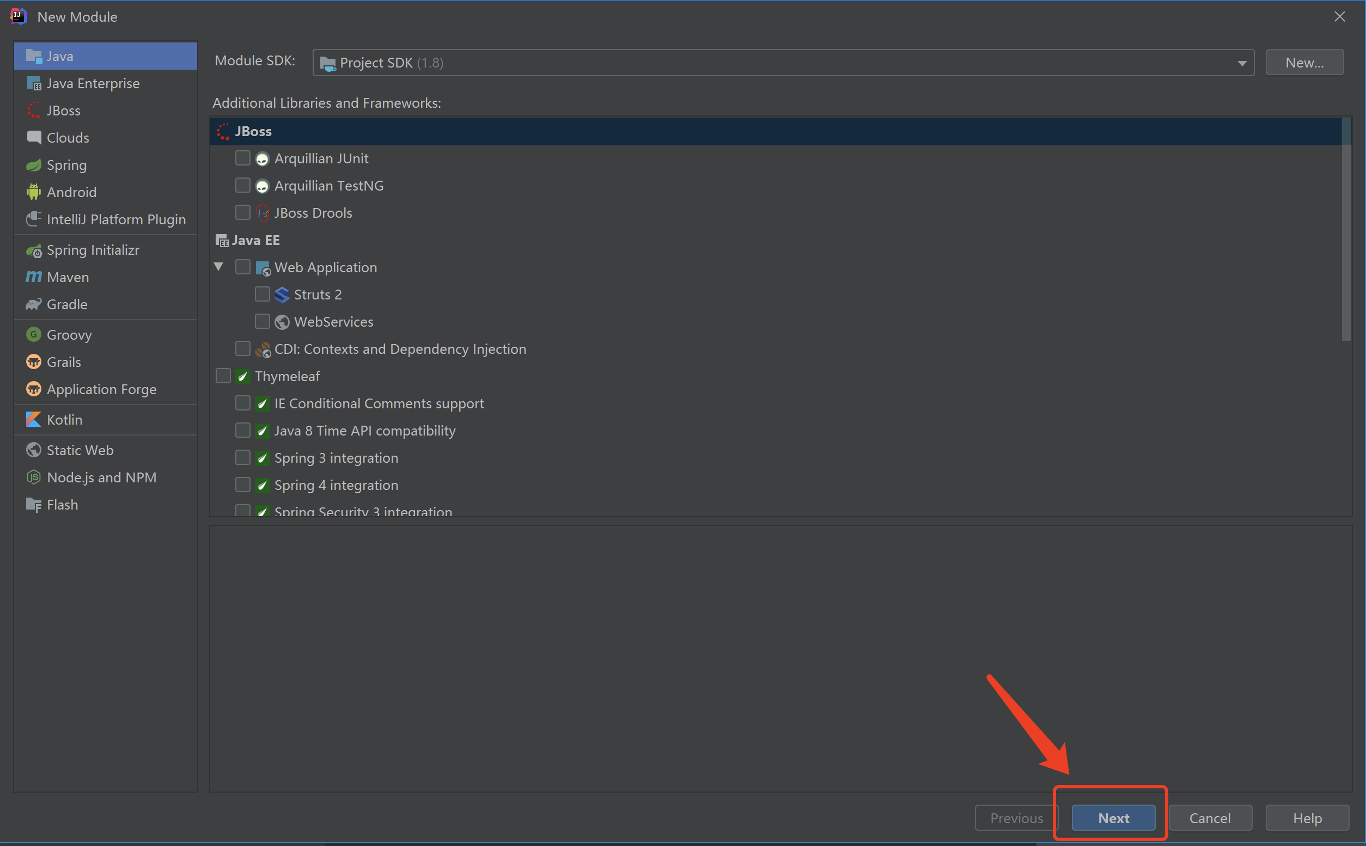Select the Gradle elephant icon
The height and width of the screenshot is (846, 1366).
tap(34, 304)
